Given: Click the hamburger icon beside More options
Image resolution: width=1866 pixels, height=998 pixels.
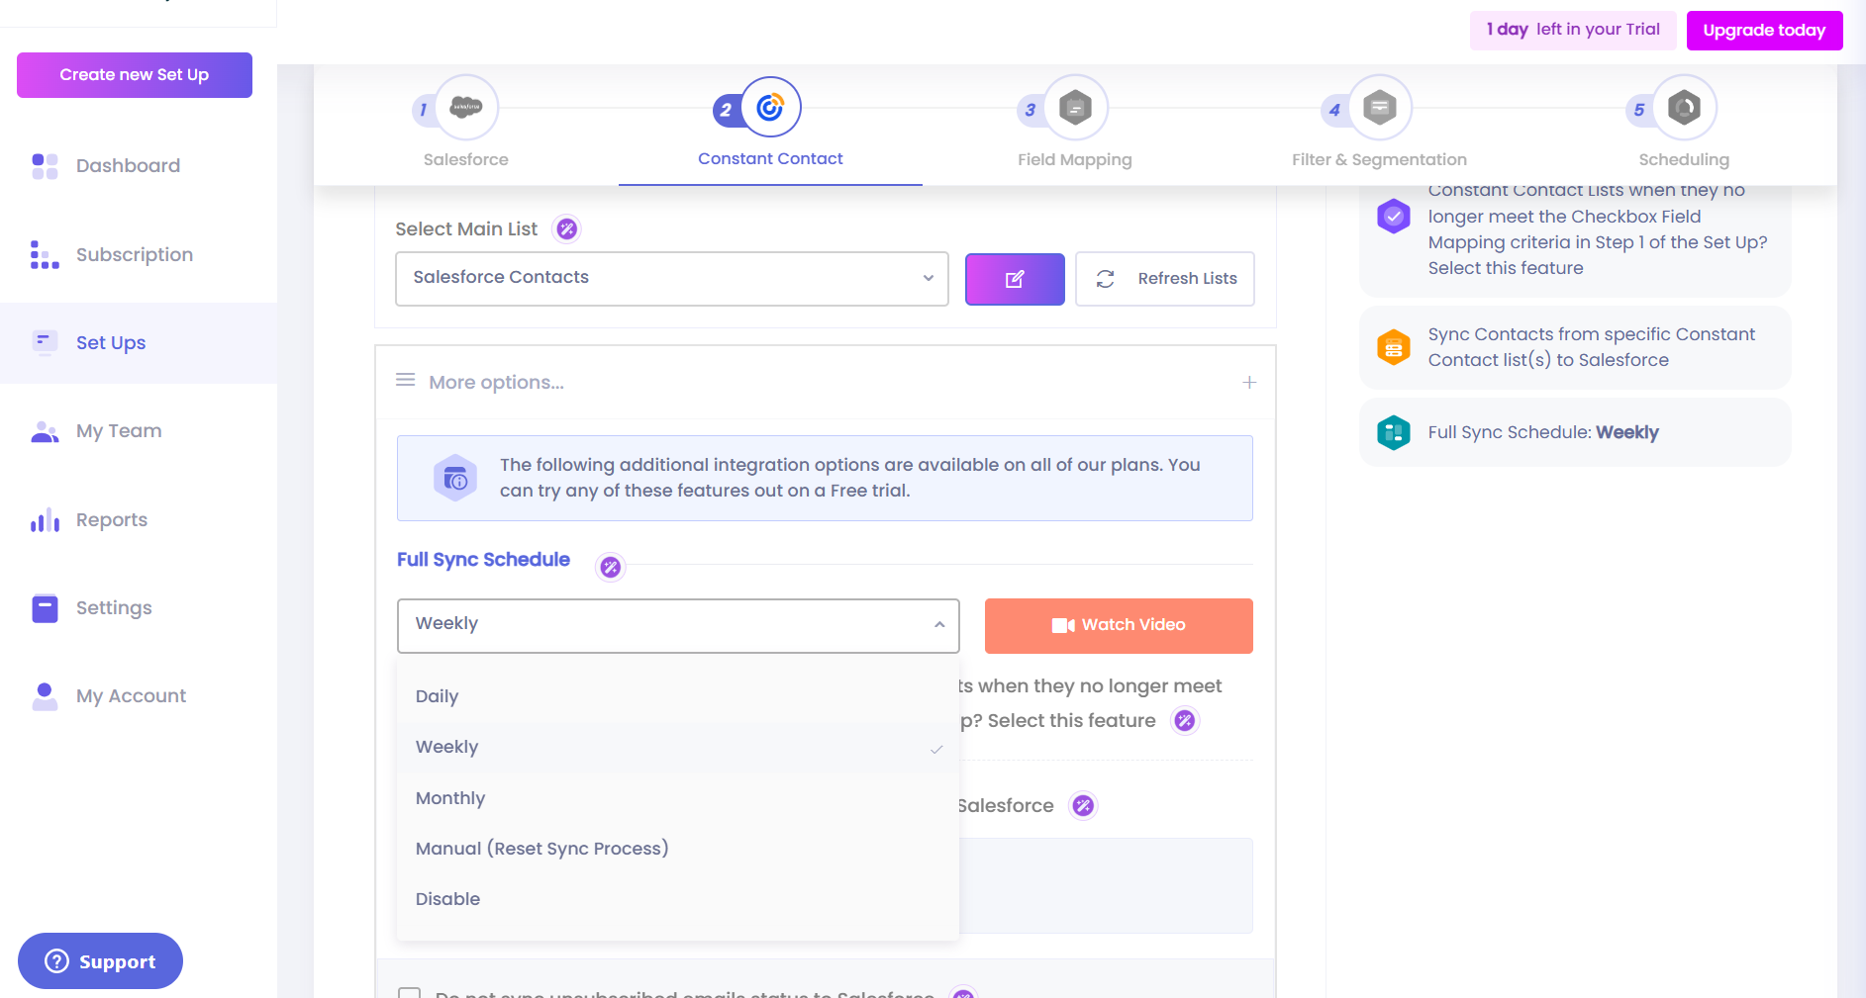Looking at the screenshot, I should (406, 380).
